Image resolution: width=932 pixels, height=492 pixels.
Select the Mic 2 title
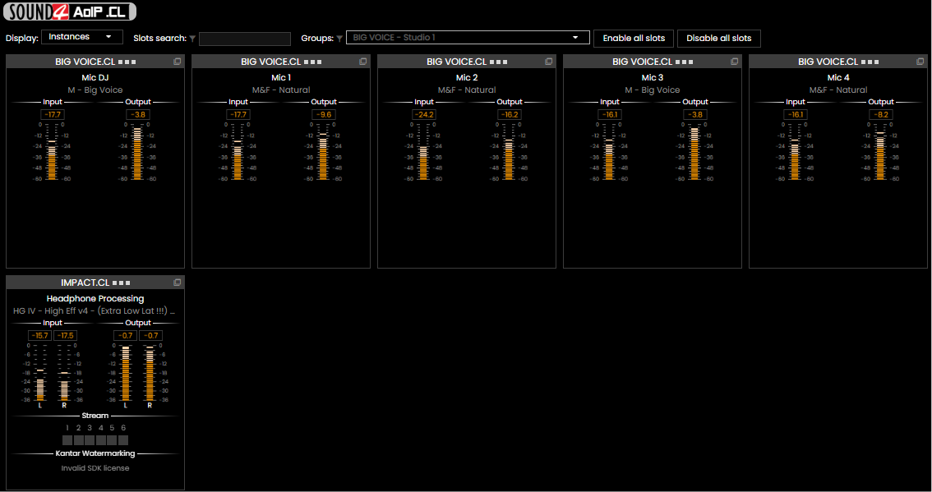467,77
